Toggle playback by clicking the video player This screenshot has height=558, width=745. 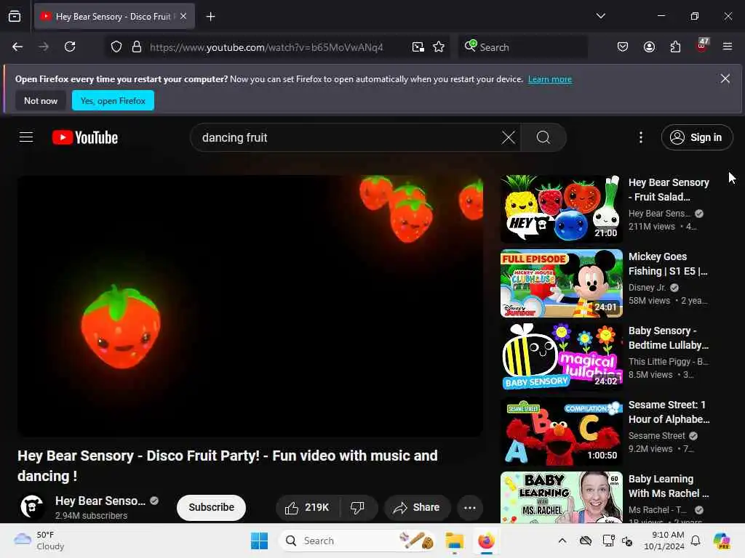[x=250, y=306]
